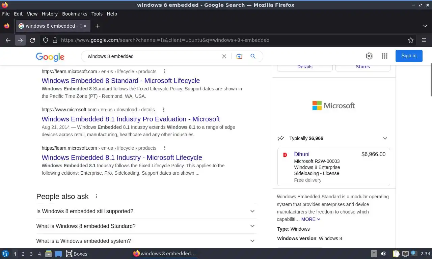
Task: Open options for 8.1 Industry Pro Evaluation result
Action: tap(163, 110)
